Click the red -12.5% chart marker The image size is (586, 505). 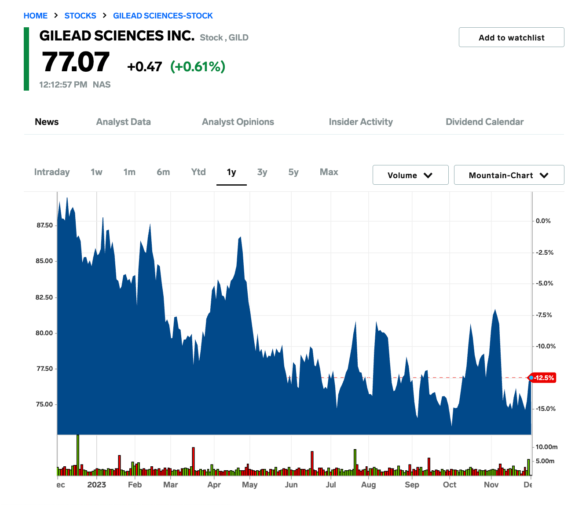pos(543,377)
